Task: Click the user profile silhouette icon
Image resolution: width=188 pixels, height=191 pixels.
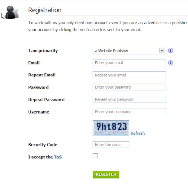Action: coord(12,12)
